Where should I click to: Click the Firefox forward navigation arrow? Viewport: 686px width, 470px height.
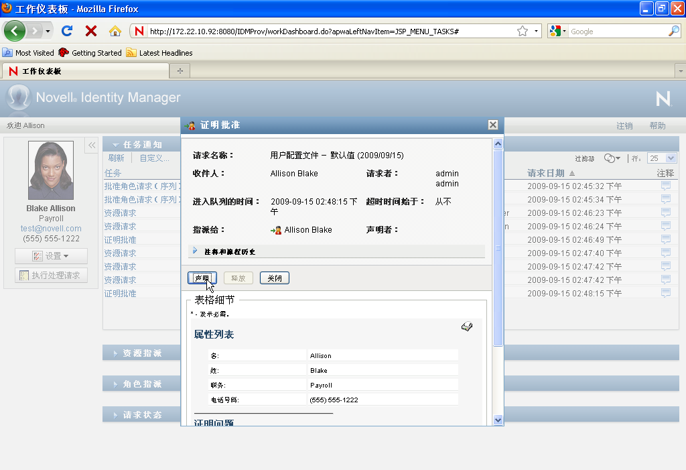pyautogui.click(x=34, y=31)
